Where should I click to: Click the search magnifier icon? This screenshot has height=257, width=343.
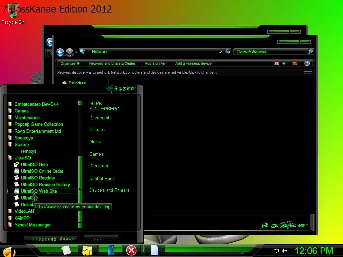[311, 52]
